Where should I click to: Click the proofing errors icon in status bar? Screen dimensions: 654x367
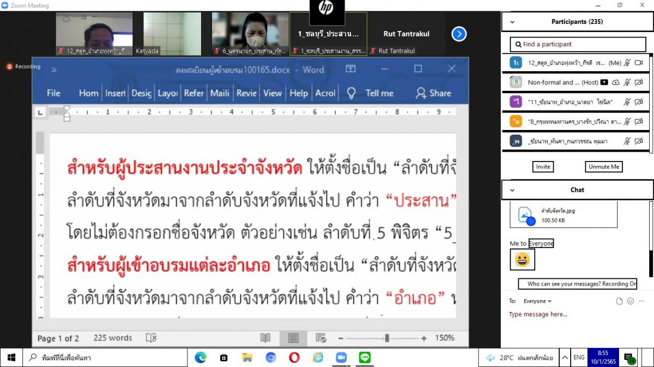click(151, 338)
